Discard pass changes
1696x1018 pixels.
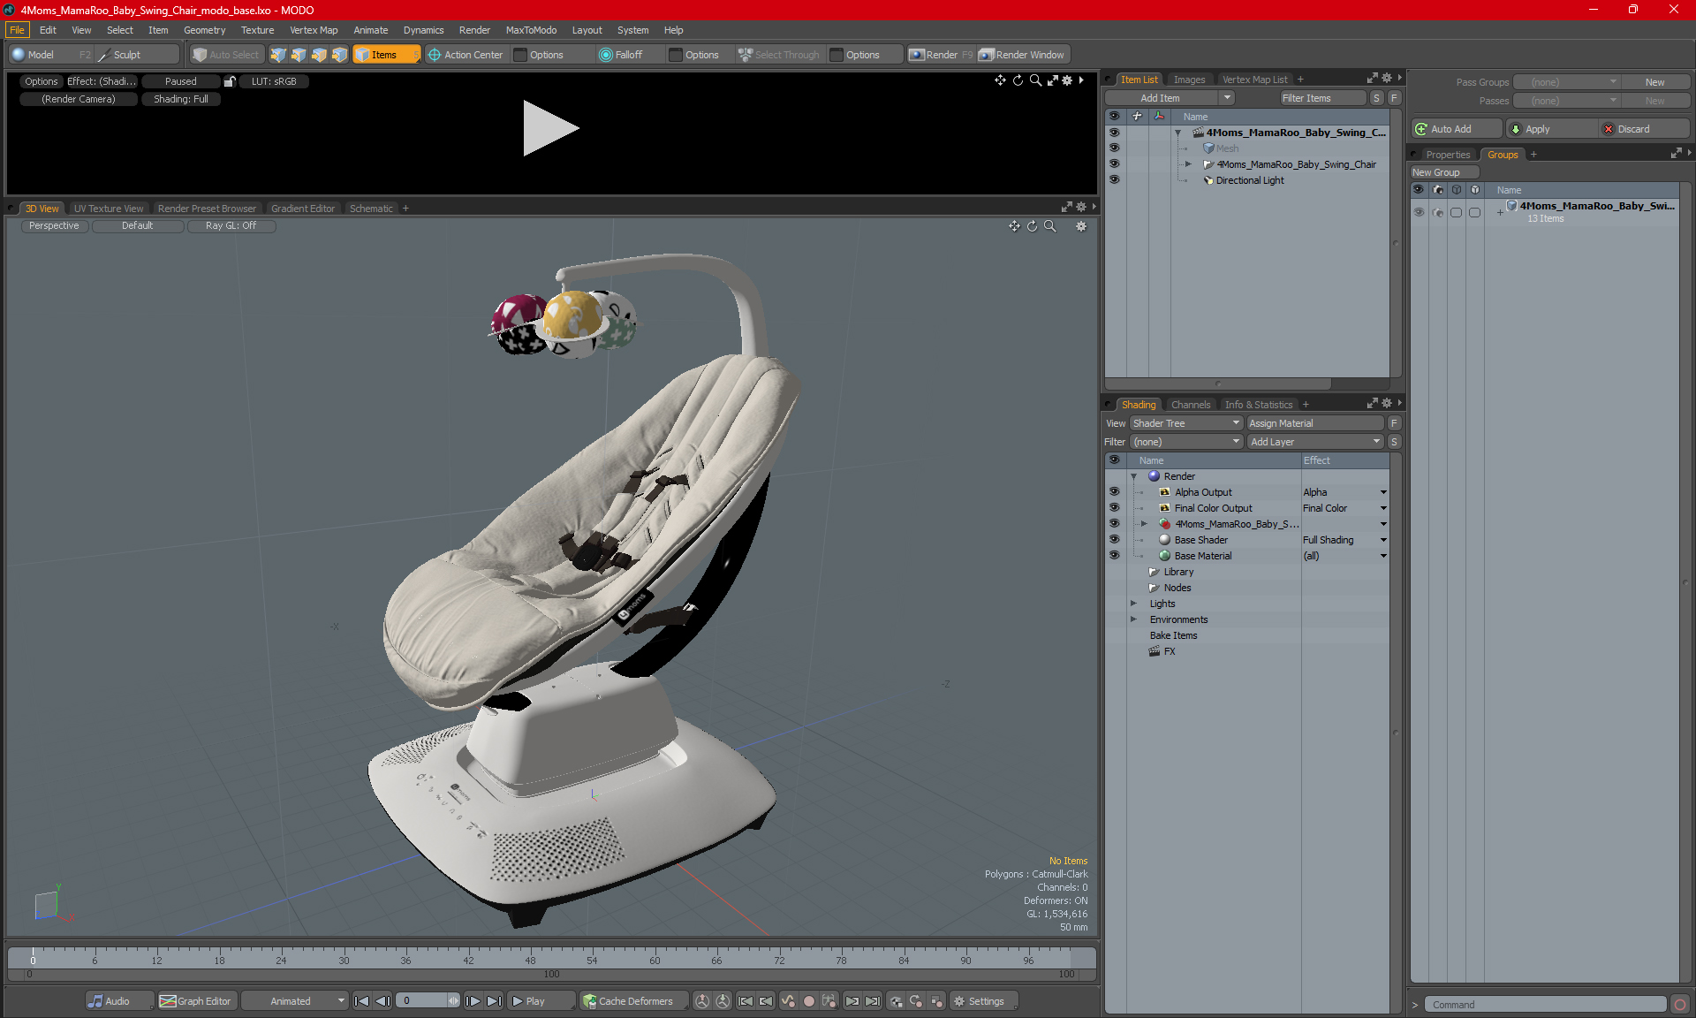pyautogui.click(x=1645, y=129)
